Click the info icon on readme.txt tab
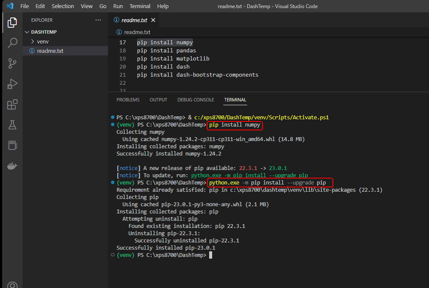 [116, 20]
